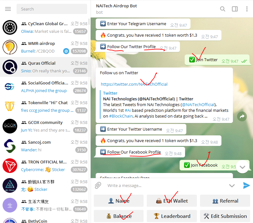Click the twitter.com/NAiTechOfficial link
The image size is (253, 223).
(134, 84)
